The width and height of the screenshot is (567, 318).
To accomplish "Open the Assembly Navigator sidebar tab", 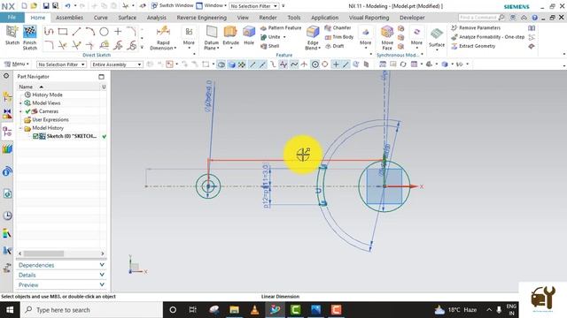I will tap(7, 96).
